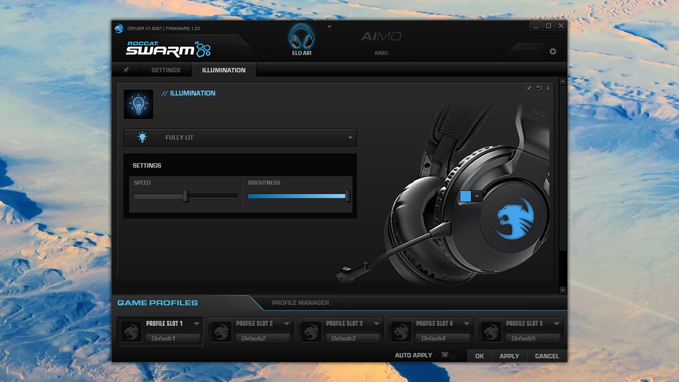679x382 pixels.
Task: Select Profile Slot 4 Roccat icon
Action: tap(401, 332)
